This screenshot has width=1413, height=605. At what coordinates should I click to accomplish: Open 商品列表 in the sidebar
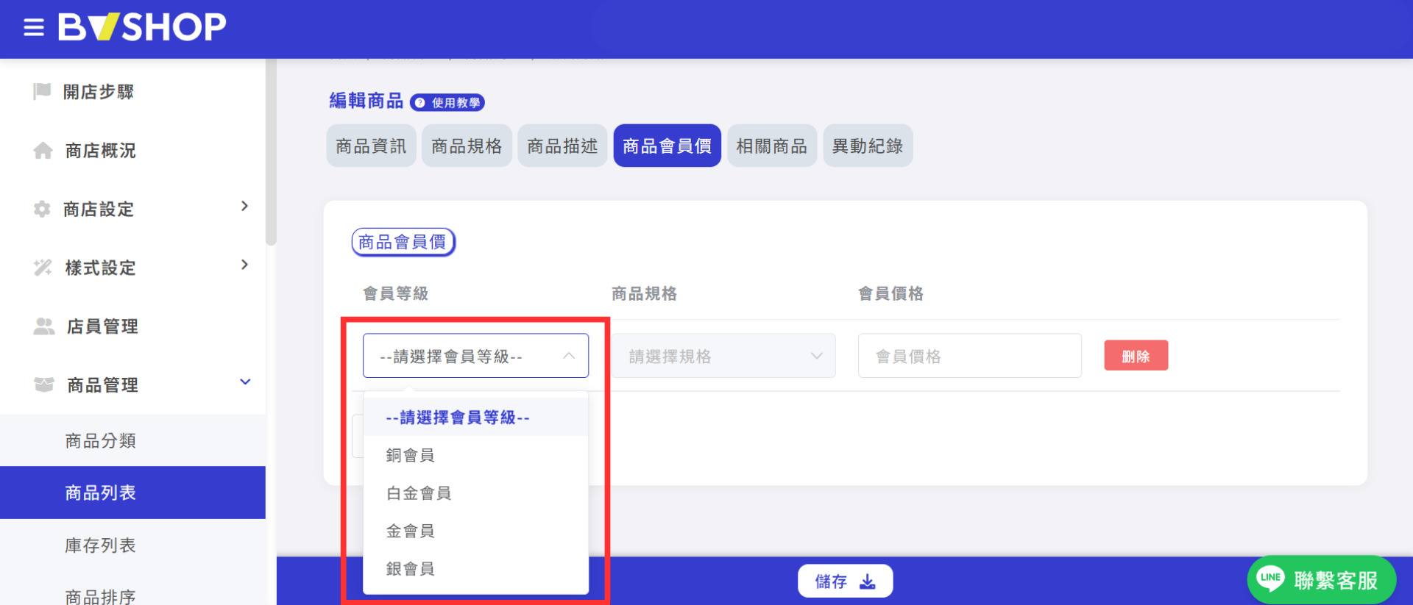tap(132, 493)
